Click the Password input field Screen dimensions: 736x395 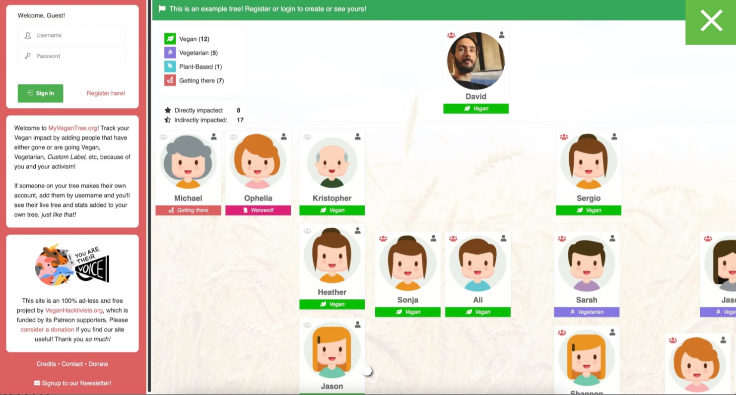(x=71, y=56)
